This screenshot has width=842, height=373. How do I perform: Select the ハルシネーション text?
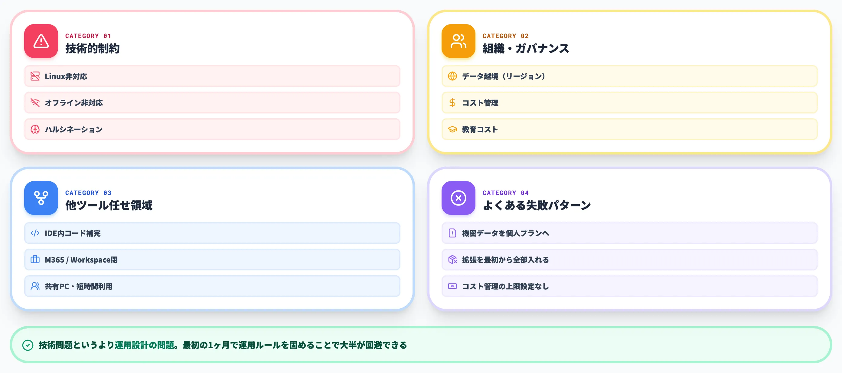[74, 129]
